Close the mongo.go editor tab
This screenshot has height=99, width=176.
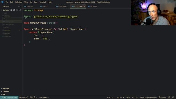pyautogui.click(x=84, y=6)
